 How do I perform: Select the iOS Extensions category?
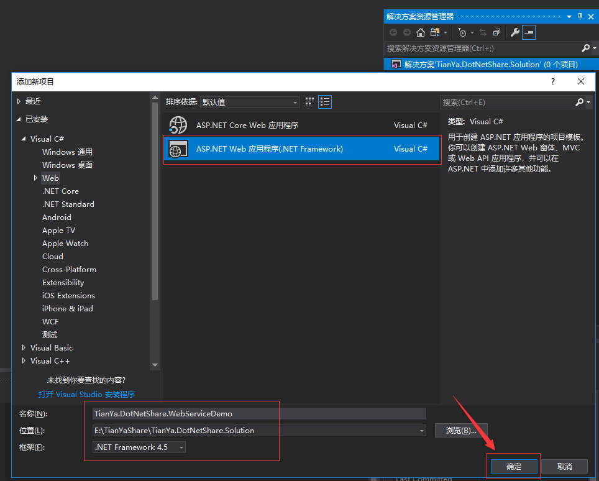coord(68,295)
